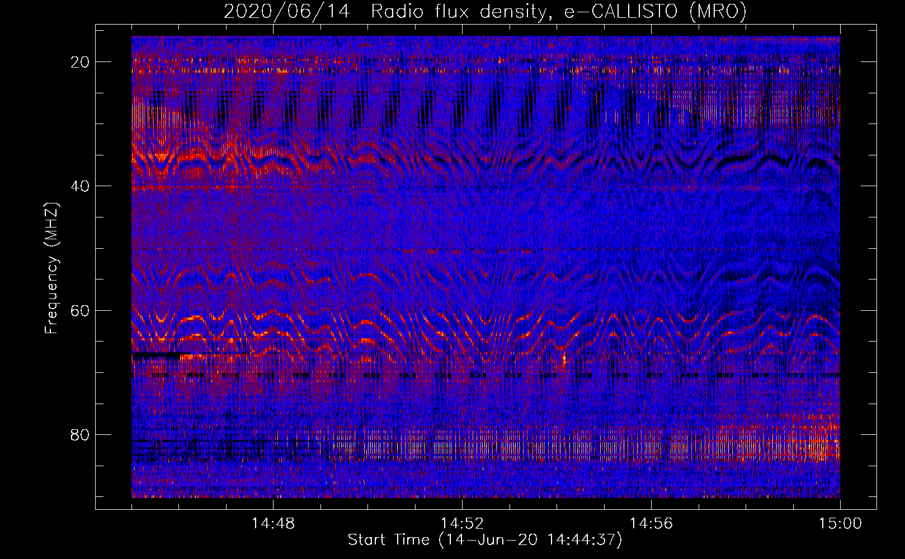Click the '14:52' time tick label

[x=462, y=524]
